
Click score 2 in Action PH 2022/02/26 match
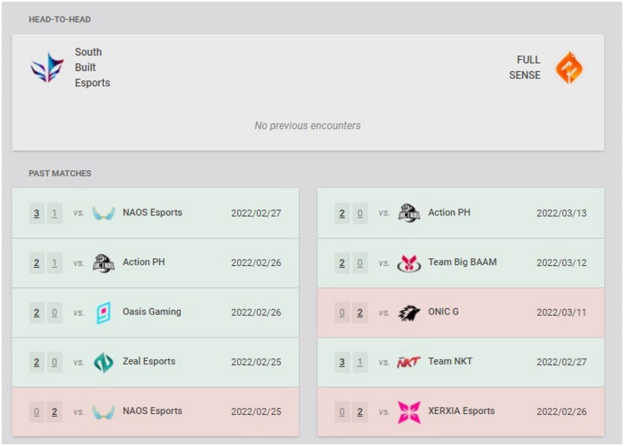pyautogui.click(x=37, y=263)
